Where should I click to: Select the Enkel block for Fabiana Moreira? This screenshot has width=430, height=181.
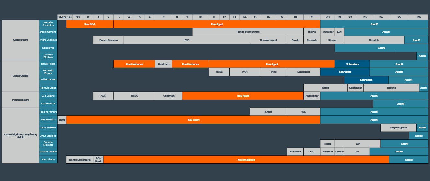point(268,112)
